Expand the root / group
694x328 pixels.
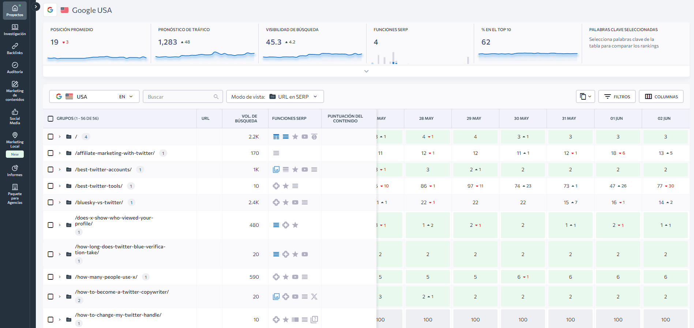click(x=60, y=137)
